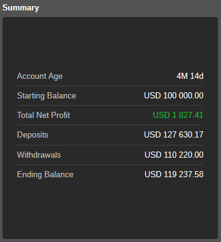This screenshot has width=221, height=242.
Task: Select the Account Age label
Action: pyautogui.click(x=40, y=76)
